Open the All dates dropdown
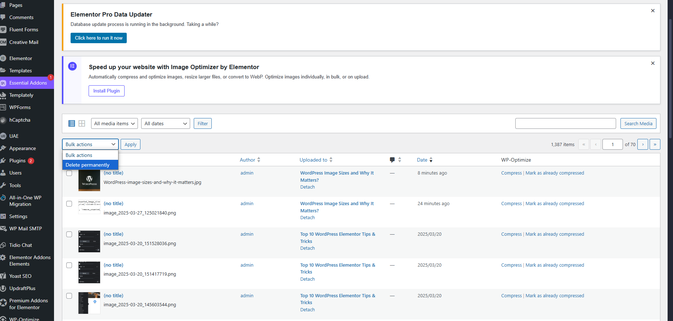The image size is (673, 321). [166, 123]
